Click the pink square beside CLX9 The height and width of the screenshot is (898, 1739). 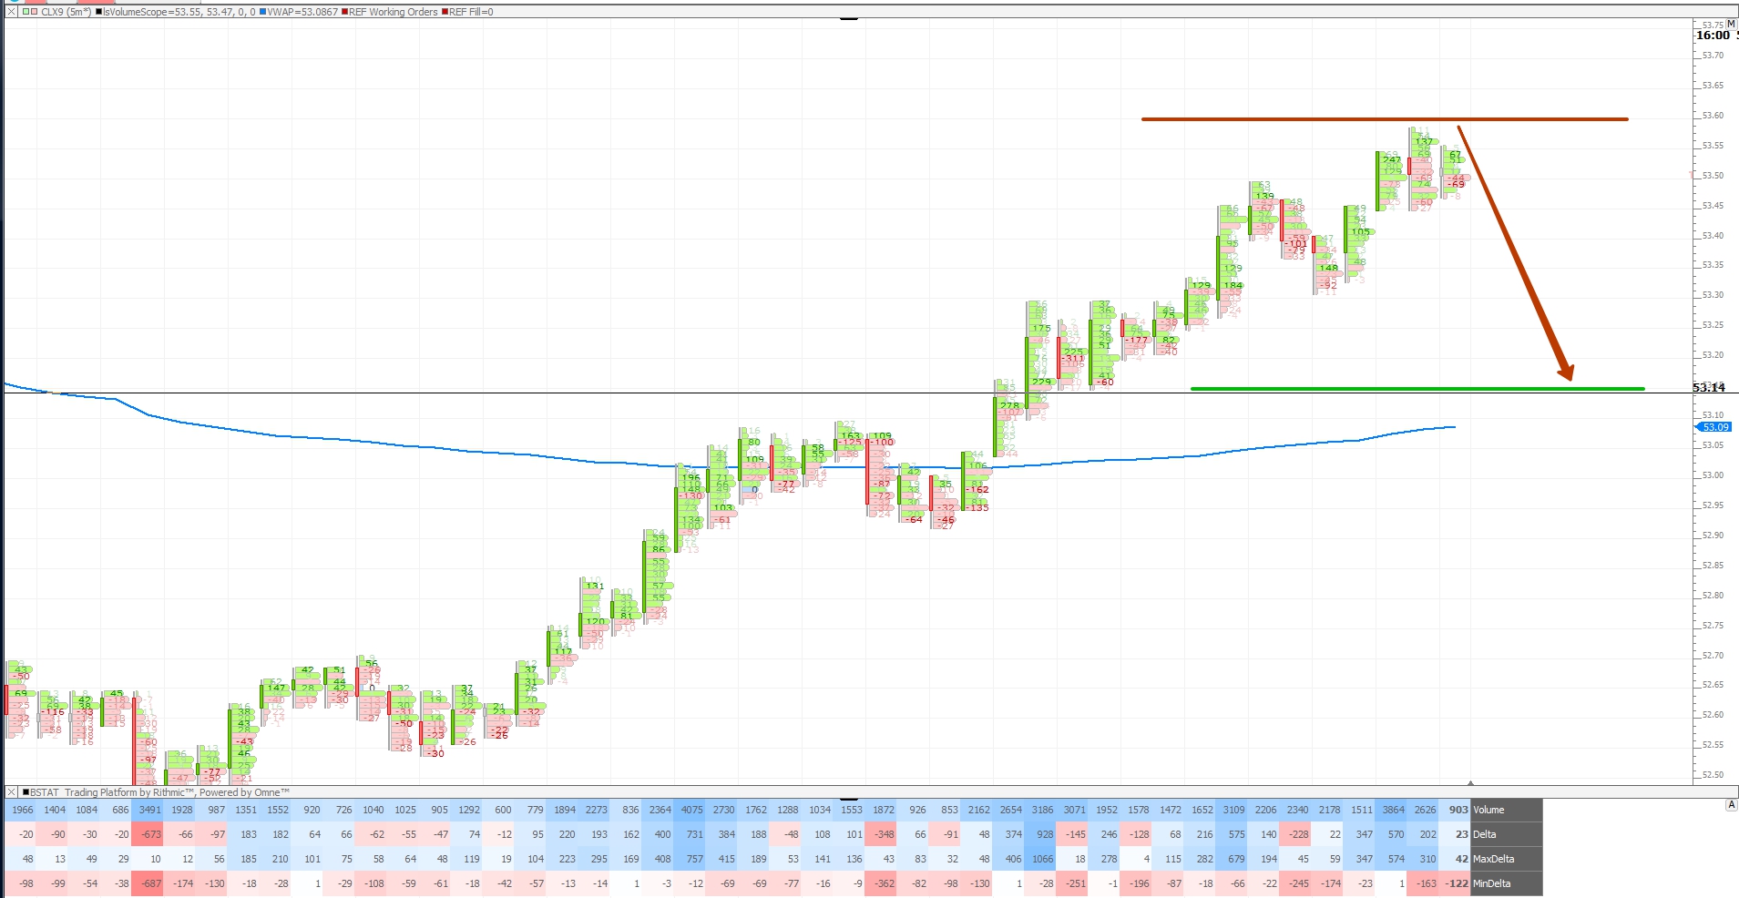[x=34, y=12]
